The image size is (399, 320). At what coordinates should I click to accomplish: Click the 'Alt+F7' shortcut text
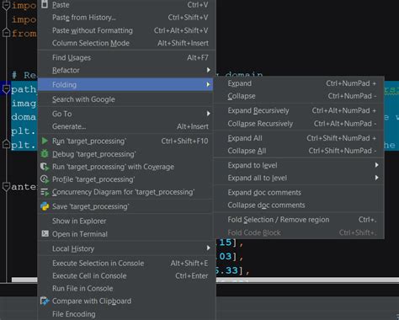tap(198, 57)
